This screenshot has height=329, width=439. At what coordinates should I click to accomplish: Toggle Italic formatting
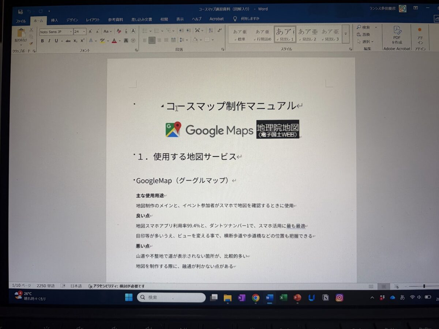coord(49,41)
